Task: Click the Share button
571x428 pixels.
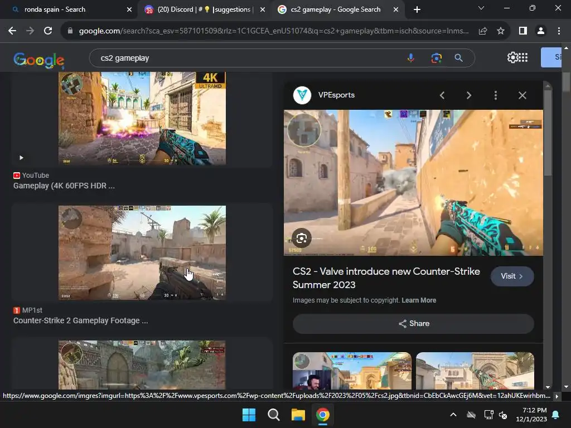Action: click(x=413, y=324)
